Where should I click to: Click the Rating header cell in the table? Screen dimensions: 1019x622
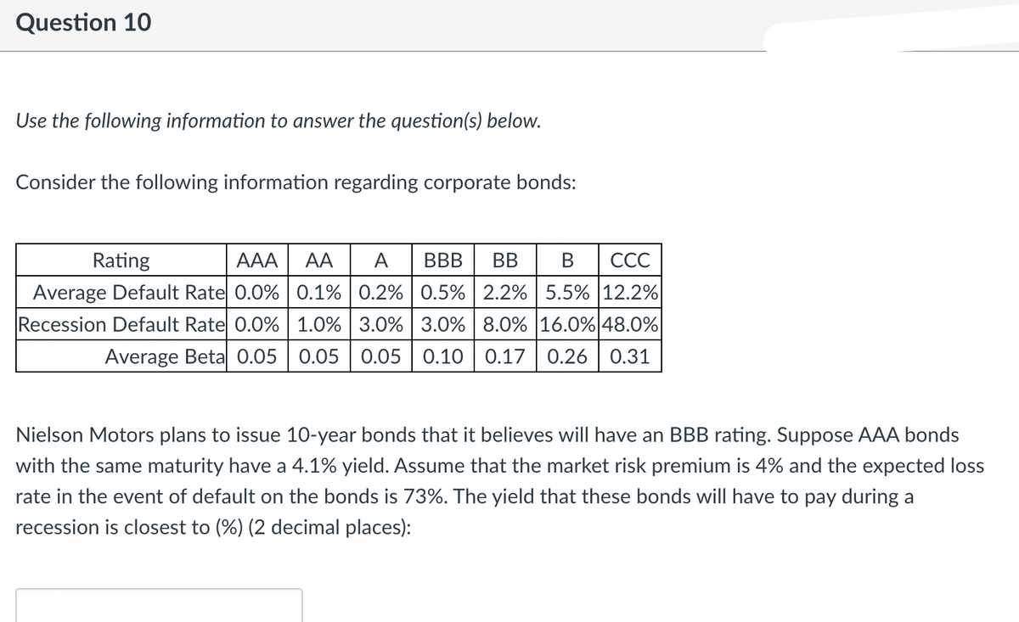click(x=121, y=260)
